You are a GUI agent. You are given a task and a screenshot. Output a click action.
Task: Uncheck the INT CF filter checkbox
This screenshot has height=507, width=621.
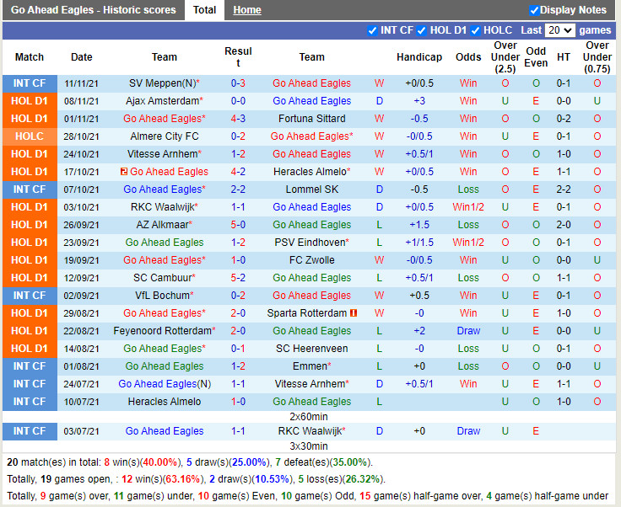[373, 30]
